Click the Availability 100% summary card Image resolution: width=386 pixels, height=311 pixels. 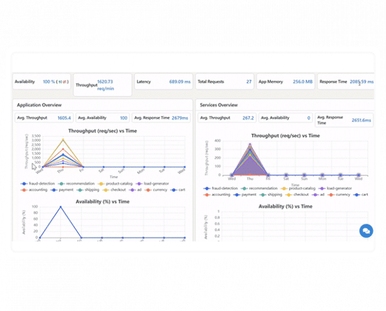41,82
